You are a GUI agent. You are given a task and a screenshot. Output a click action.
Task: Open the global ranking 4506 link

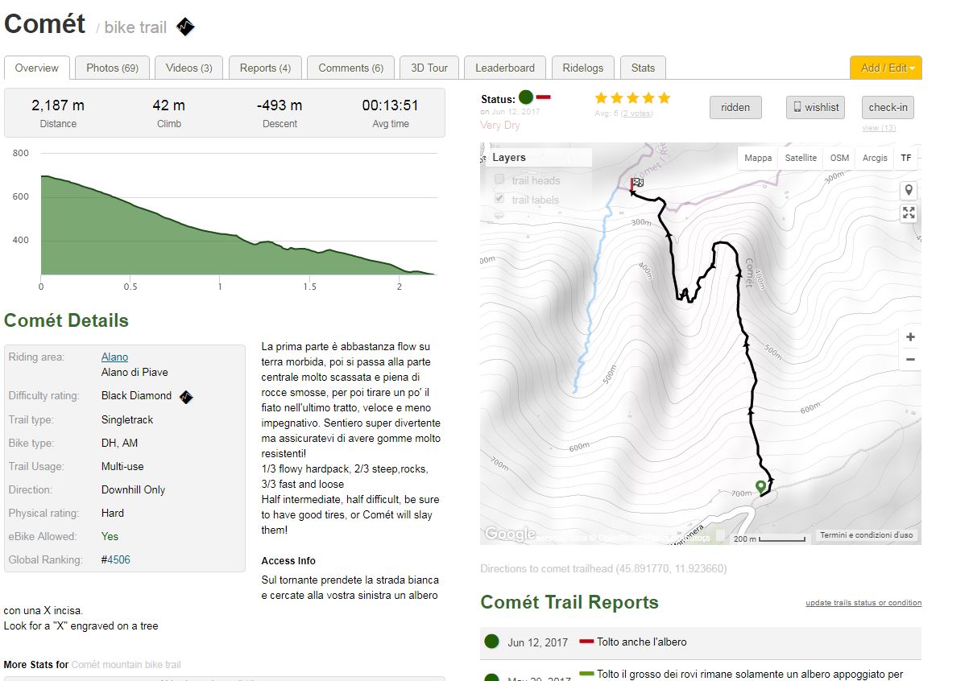[118, 559]
